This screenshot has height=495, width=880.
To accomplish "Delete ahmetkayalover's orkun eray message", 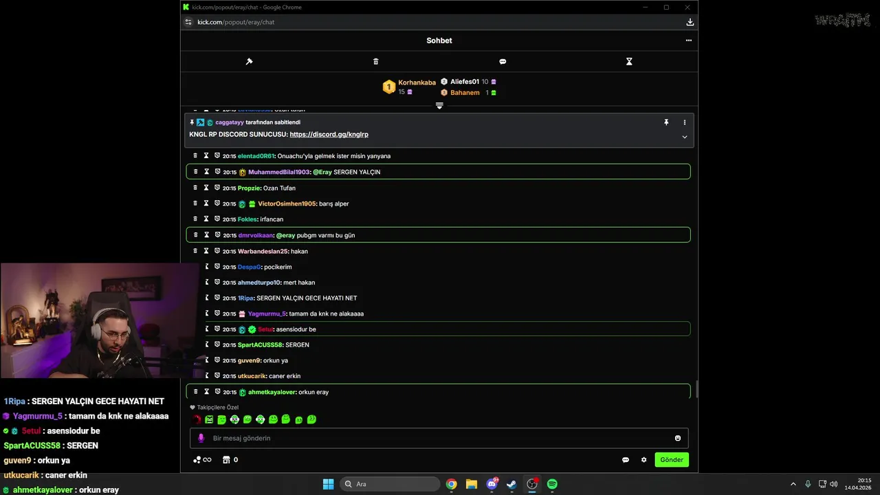I will coord(195,392).
